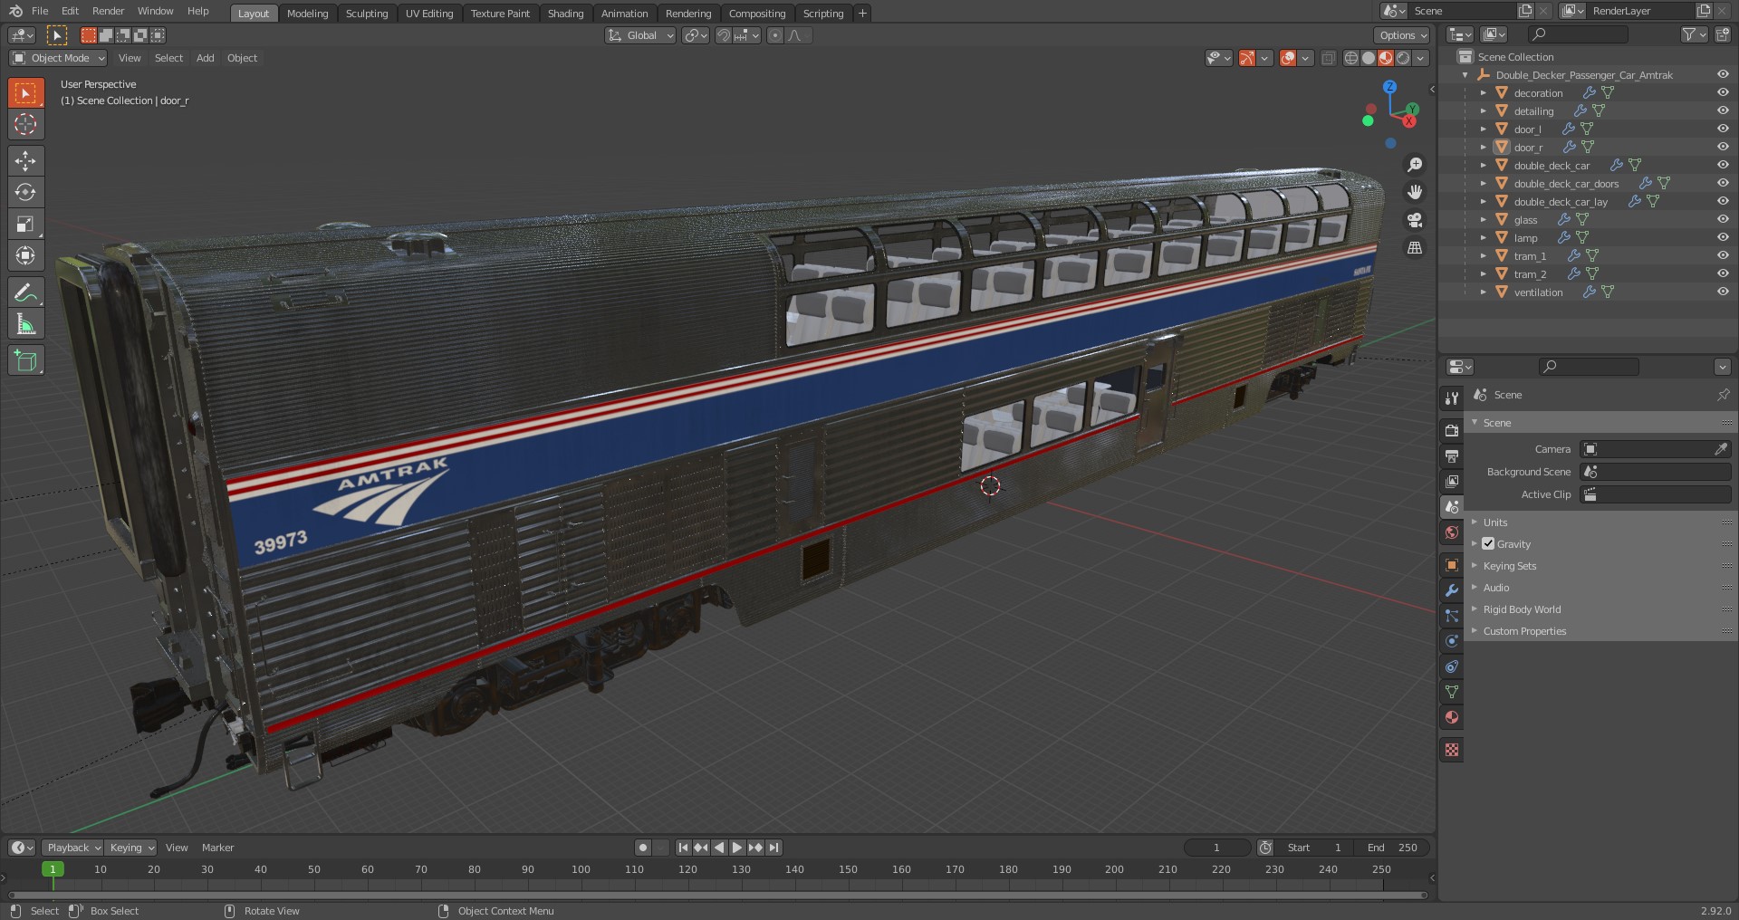Hide the lamp object in viewport

[1723, 237]
